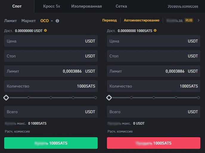Image resolution: width=205 pixels, height=153 pixels.
Task: Click the plus icon next to 1000SATS balance
Action: [155, 31]
